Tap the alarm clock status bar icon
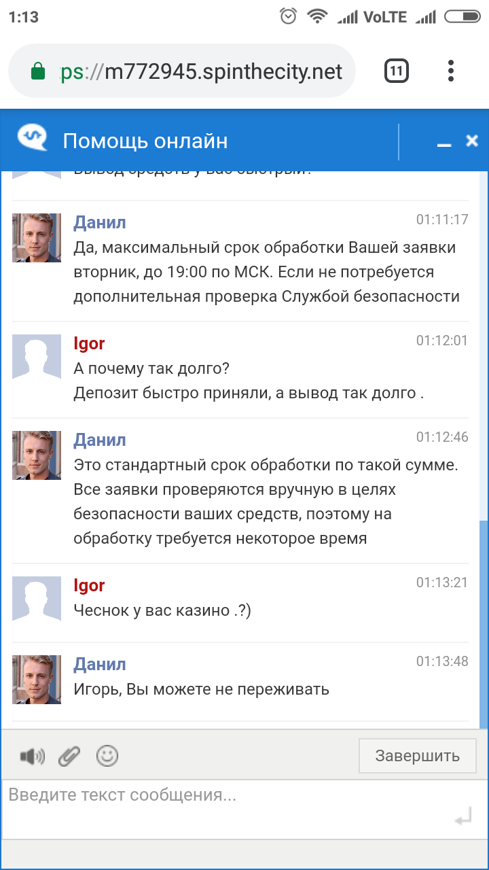 pyautogui.click(x=289, y=17)
